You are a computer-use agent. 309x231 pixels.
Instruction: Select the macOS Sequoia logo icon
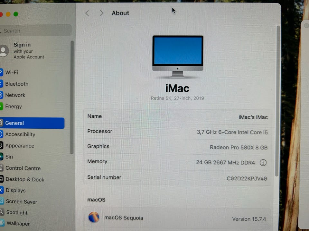94,217
